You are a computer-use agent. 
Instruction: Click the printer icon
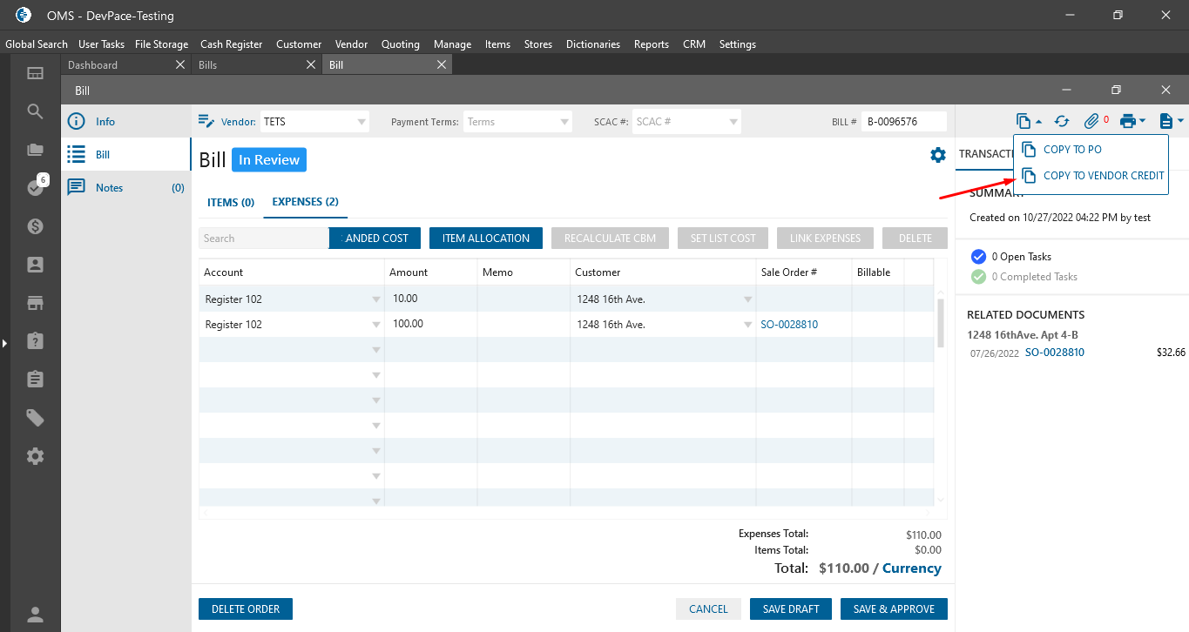[x=1129, y=122]
